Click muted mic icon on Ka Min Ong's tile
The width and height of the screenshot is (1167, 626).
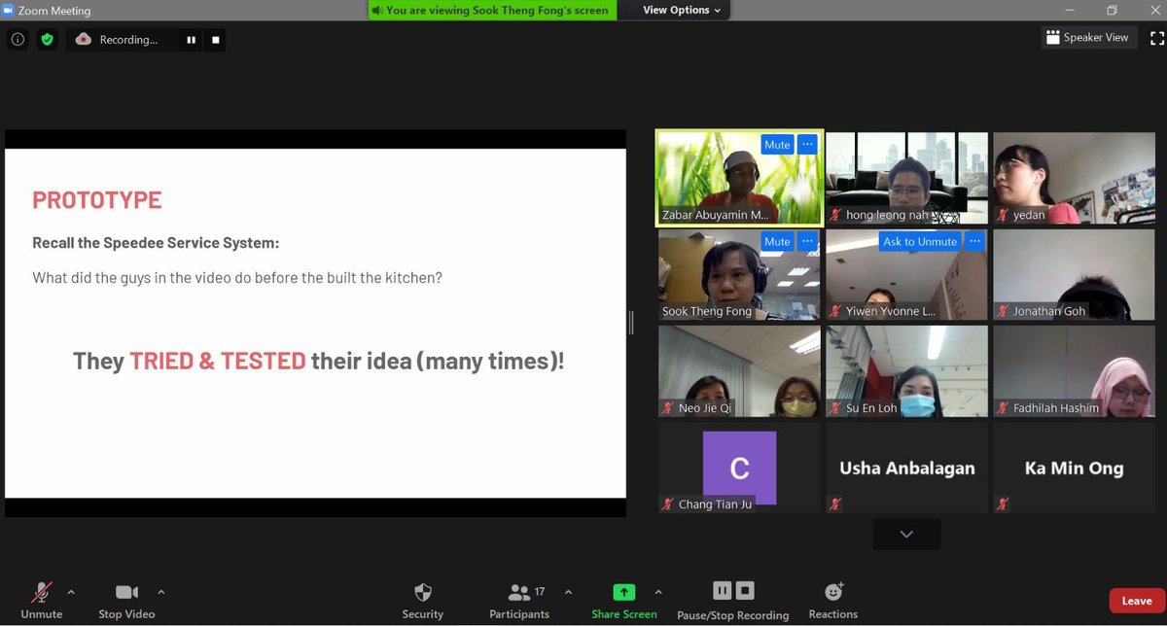1004,504
